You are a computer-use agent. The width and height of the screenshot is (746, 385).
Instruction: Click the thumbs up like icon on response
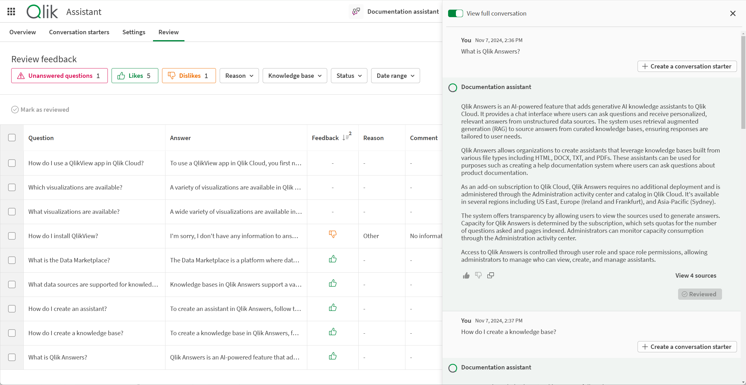point(466,275)
